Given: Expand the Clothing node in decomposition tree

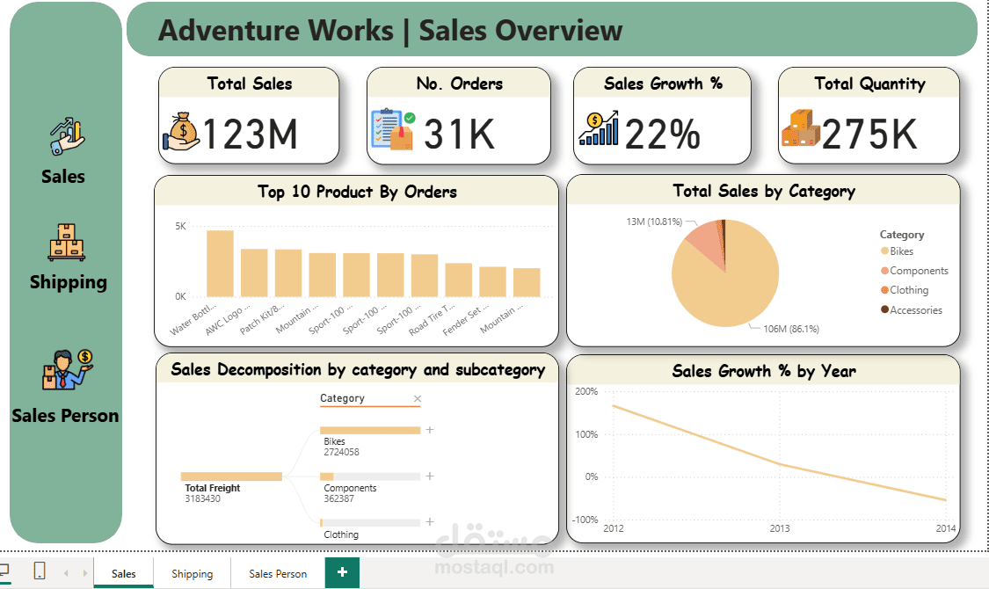Looking at the screenshot, I should [x=430, y=521].
